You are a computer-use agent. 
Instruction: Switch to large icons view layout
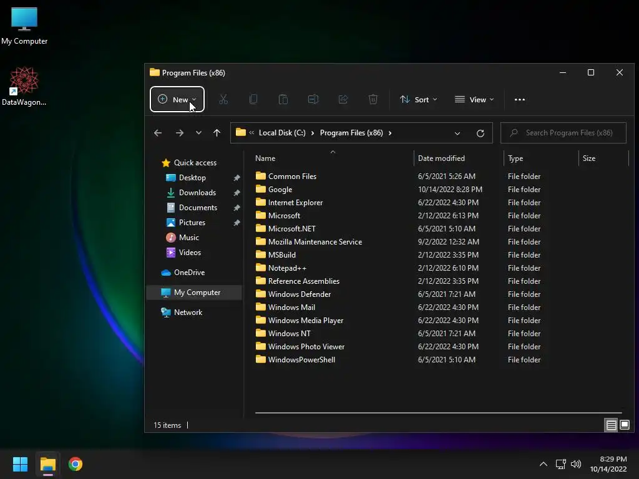coord(624,425)
